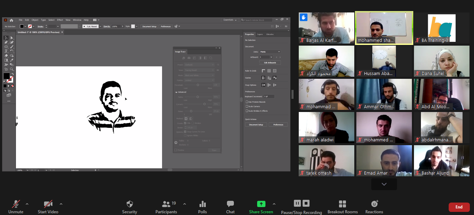The height and width of the screenshot is (215, 474).
Task: Click the black Fill color swatch
Action: (x=7, y=76)
